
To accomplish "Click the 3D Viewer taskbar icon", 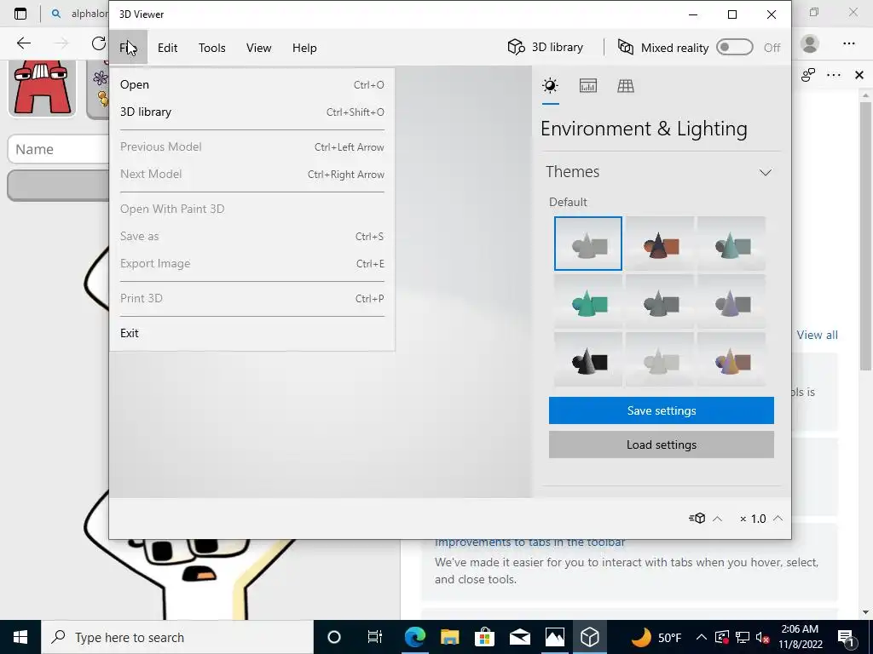I will pos(590,637).
